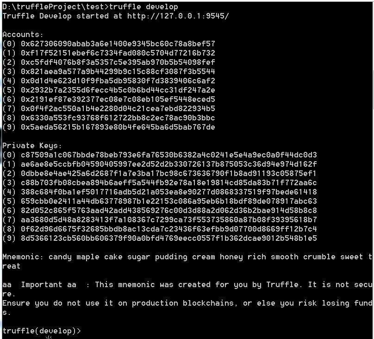Click the http://127.0.0.1:9545/ URL

[178, 16]
